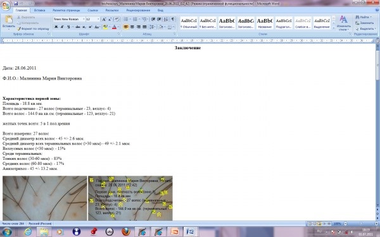The height and width of the screenshot is (237, 380).
Task: Open Firefox from the taskbar
Action: click(x=126, y=231)
